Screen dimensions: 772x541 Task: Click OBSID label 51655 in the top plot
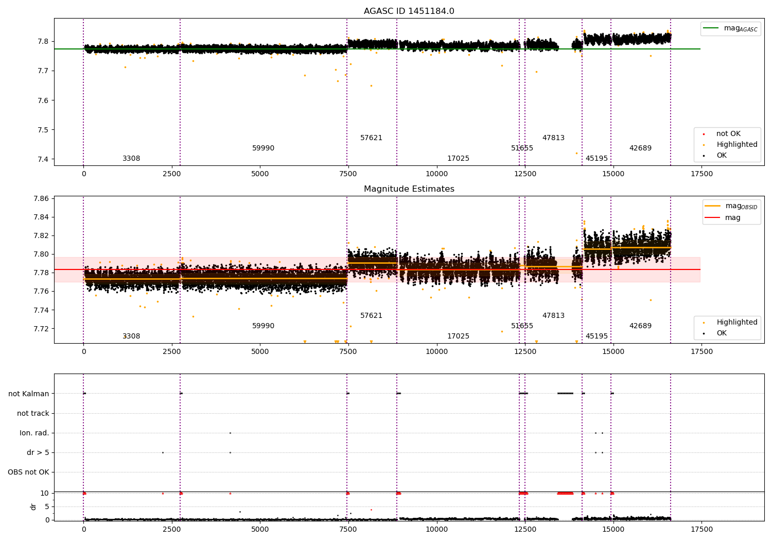click(x=522, y=148)
